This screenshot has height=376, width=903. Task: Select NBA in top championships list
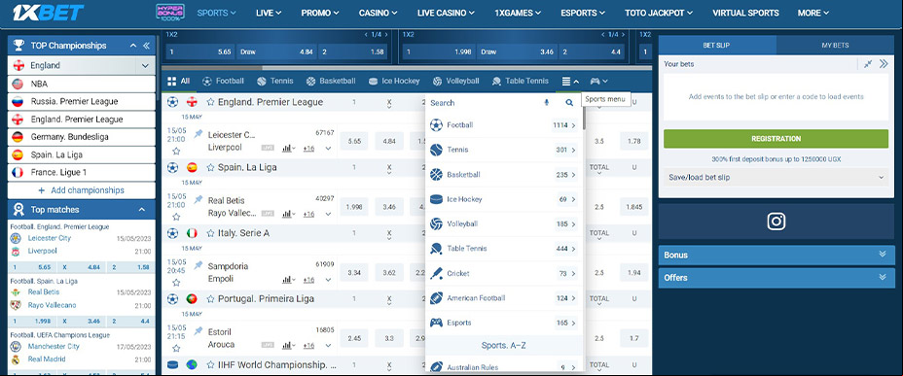click(x=81, y=84)
